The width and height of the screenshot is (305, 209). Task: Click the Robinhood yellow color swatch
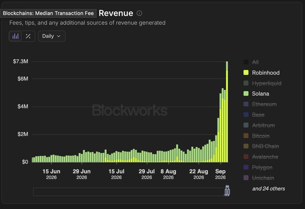point(246,73)
